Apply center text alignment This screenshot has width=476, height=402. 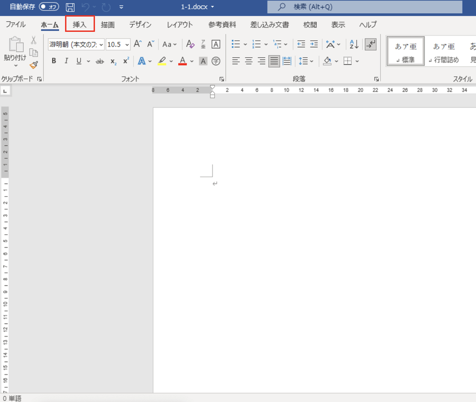pyautogui.click(x=249, y=61)
